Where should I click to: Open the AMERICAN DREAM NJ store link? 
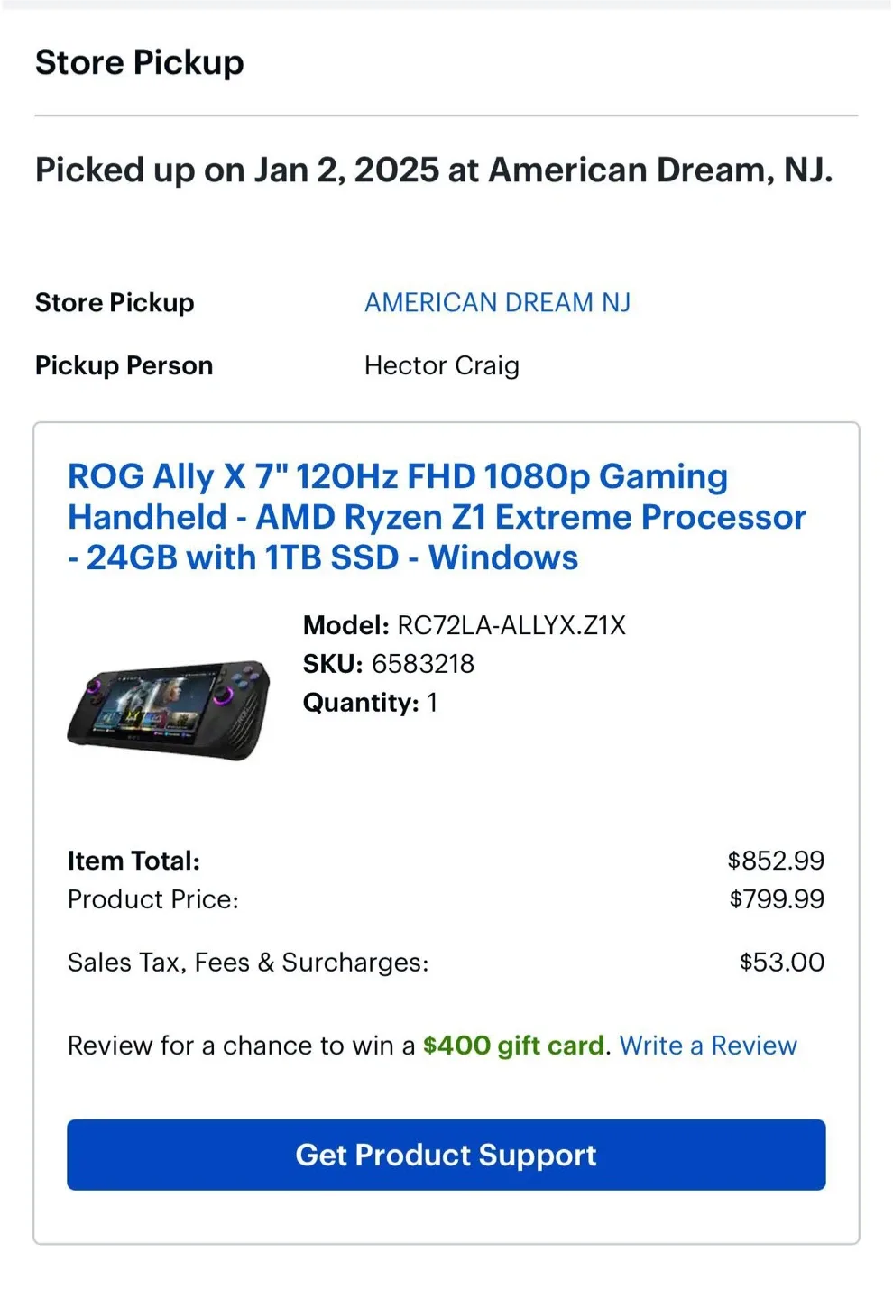tap(497, 302)
